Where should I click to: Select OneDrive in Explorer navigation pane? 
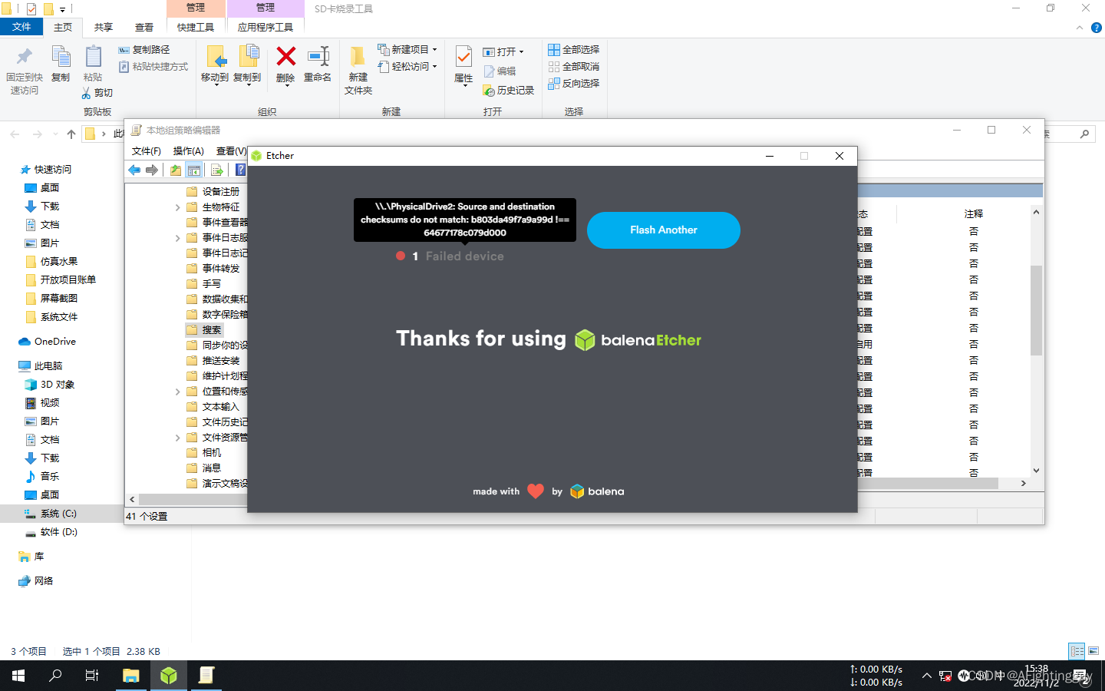pos(48,342)
